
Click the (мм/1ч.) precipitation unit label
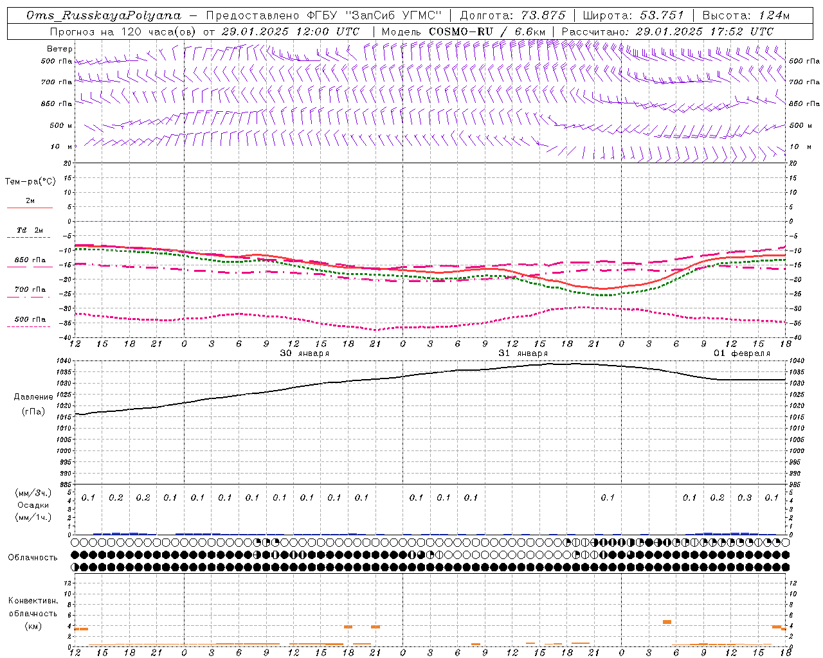click(x=33, y=517)
